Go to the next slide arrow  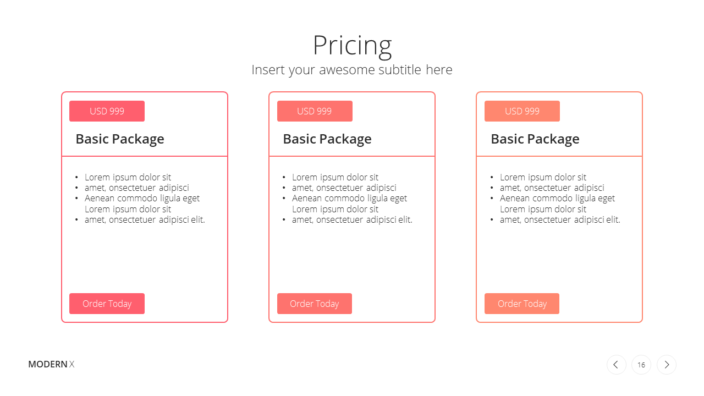[x=667, y=365]
